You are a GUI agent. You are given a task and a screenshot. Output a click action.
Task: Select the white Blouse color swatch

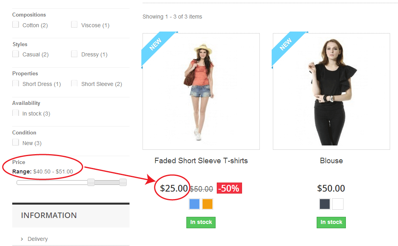(x=338, y=204)
